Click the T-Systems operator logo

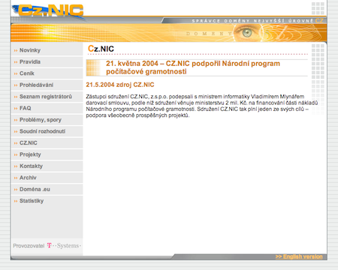click(64, 246)
